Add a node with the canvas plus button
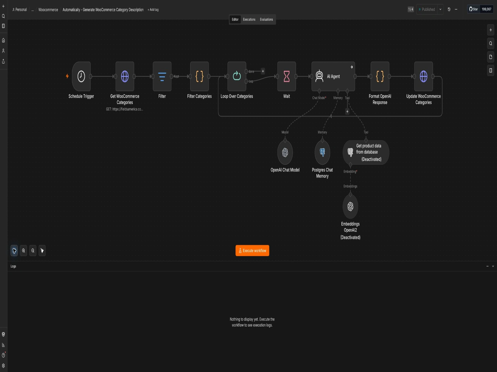497x372 pixels. [490, 30]
